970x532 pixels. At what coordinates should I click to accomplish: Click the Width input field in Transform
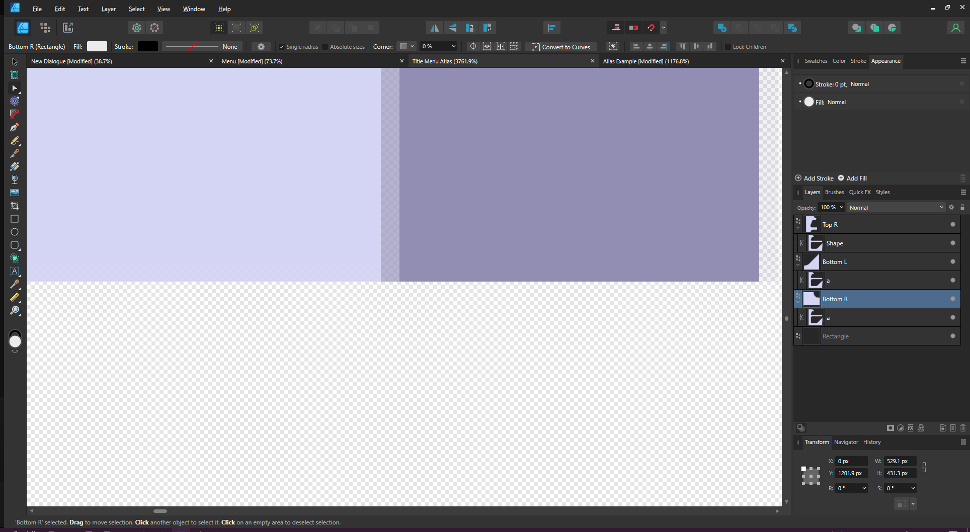click(x=901, y=461)
